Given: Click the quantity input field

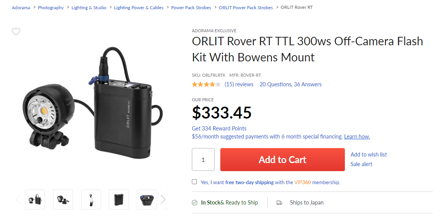Looking at the screenshot, I should coord(203,160).
